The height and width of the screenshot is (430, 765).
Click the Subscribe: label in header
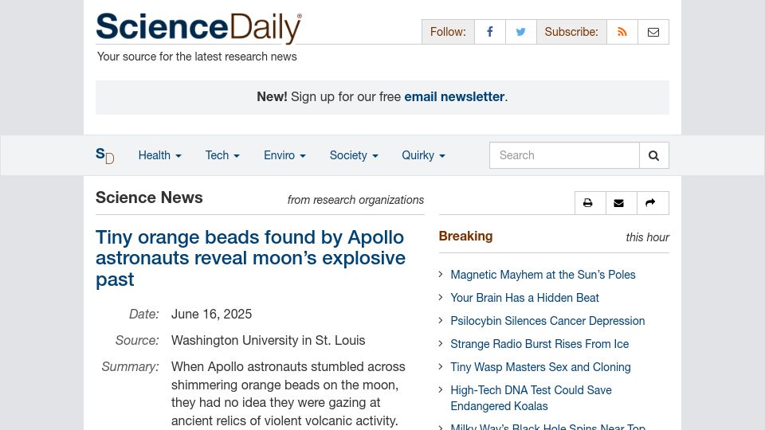pyautogui.click(x=571, y=32)
